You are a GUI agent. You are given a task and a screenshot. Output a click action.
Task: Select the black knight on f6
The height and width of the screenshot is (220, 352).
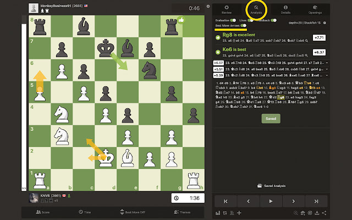[x=150, y=70]
